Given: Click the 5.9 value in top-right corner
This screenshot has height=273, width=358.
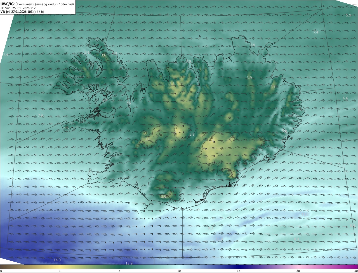Looking at the screenshot, I should [x=348, y=15].
